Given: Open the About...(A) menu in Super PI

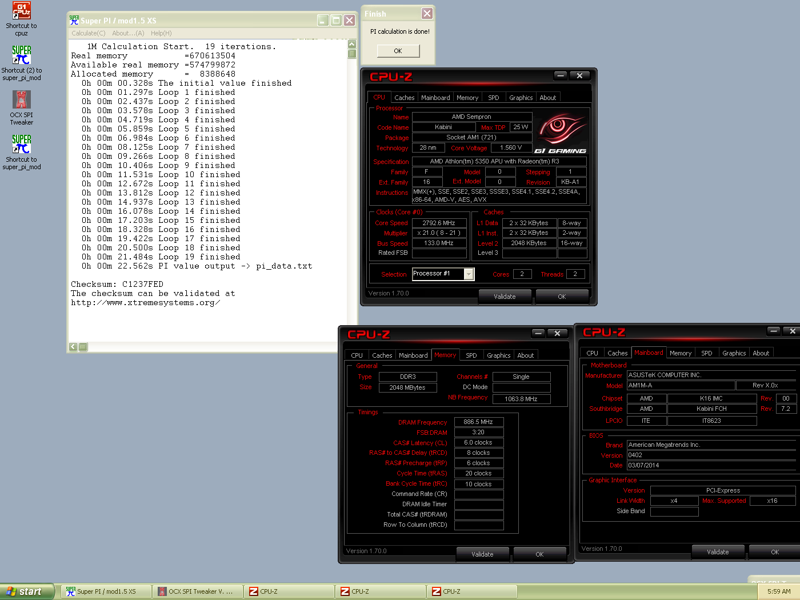Looking at the screenshot, I should (x=128, y=33).
